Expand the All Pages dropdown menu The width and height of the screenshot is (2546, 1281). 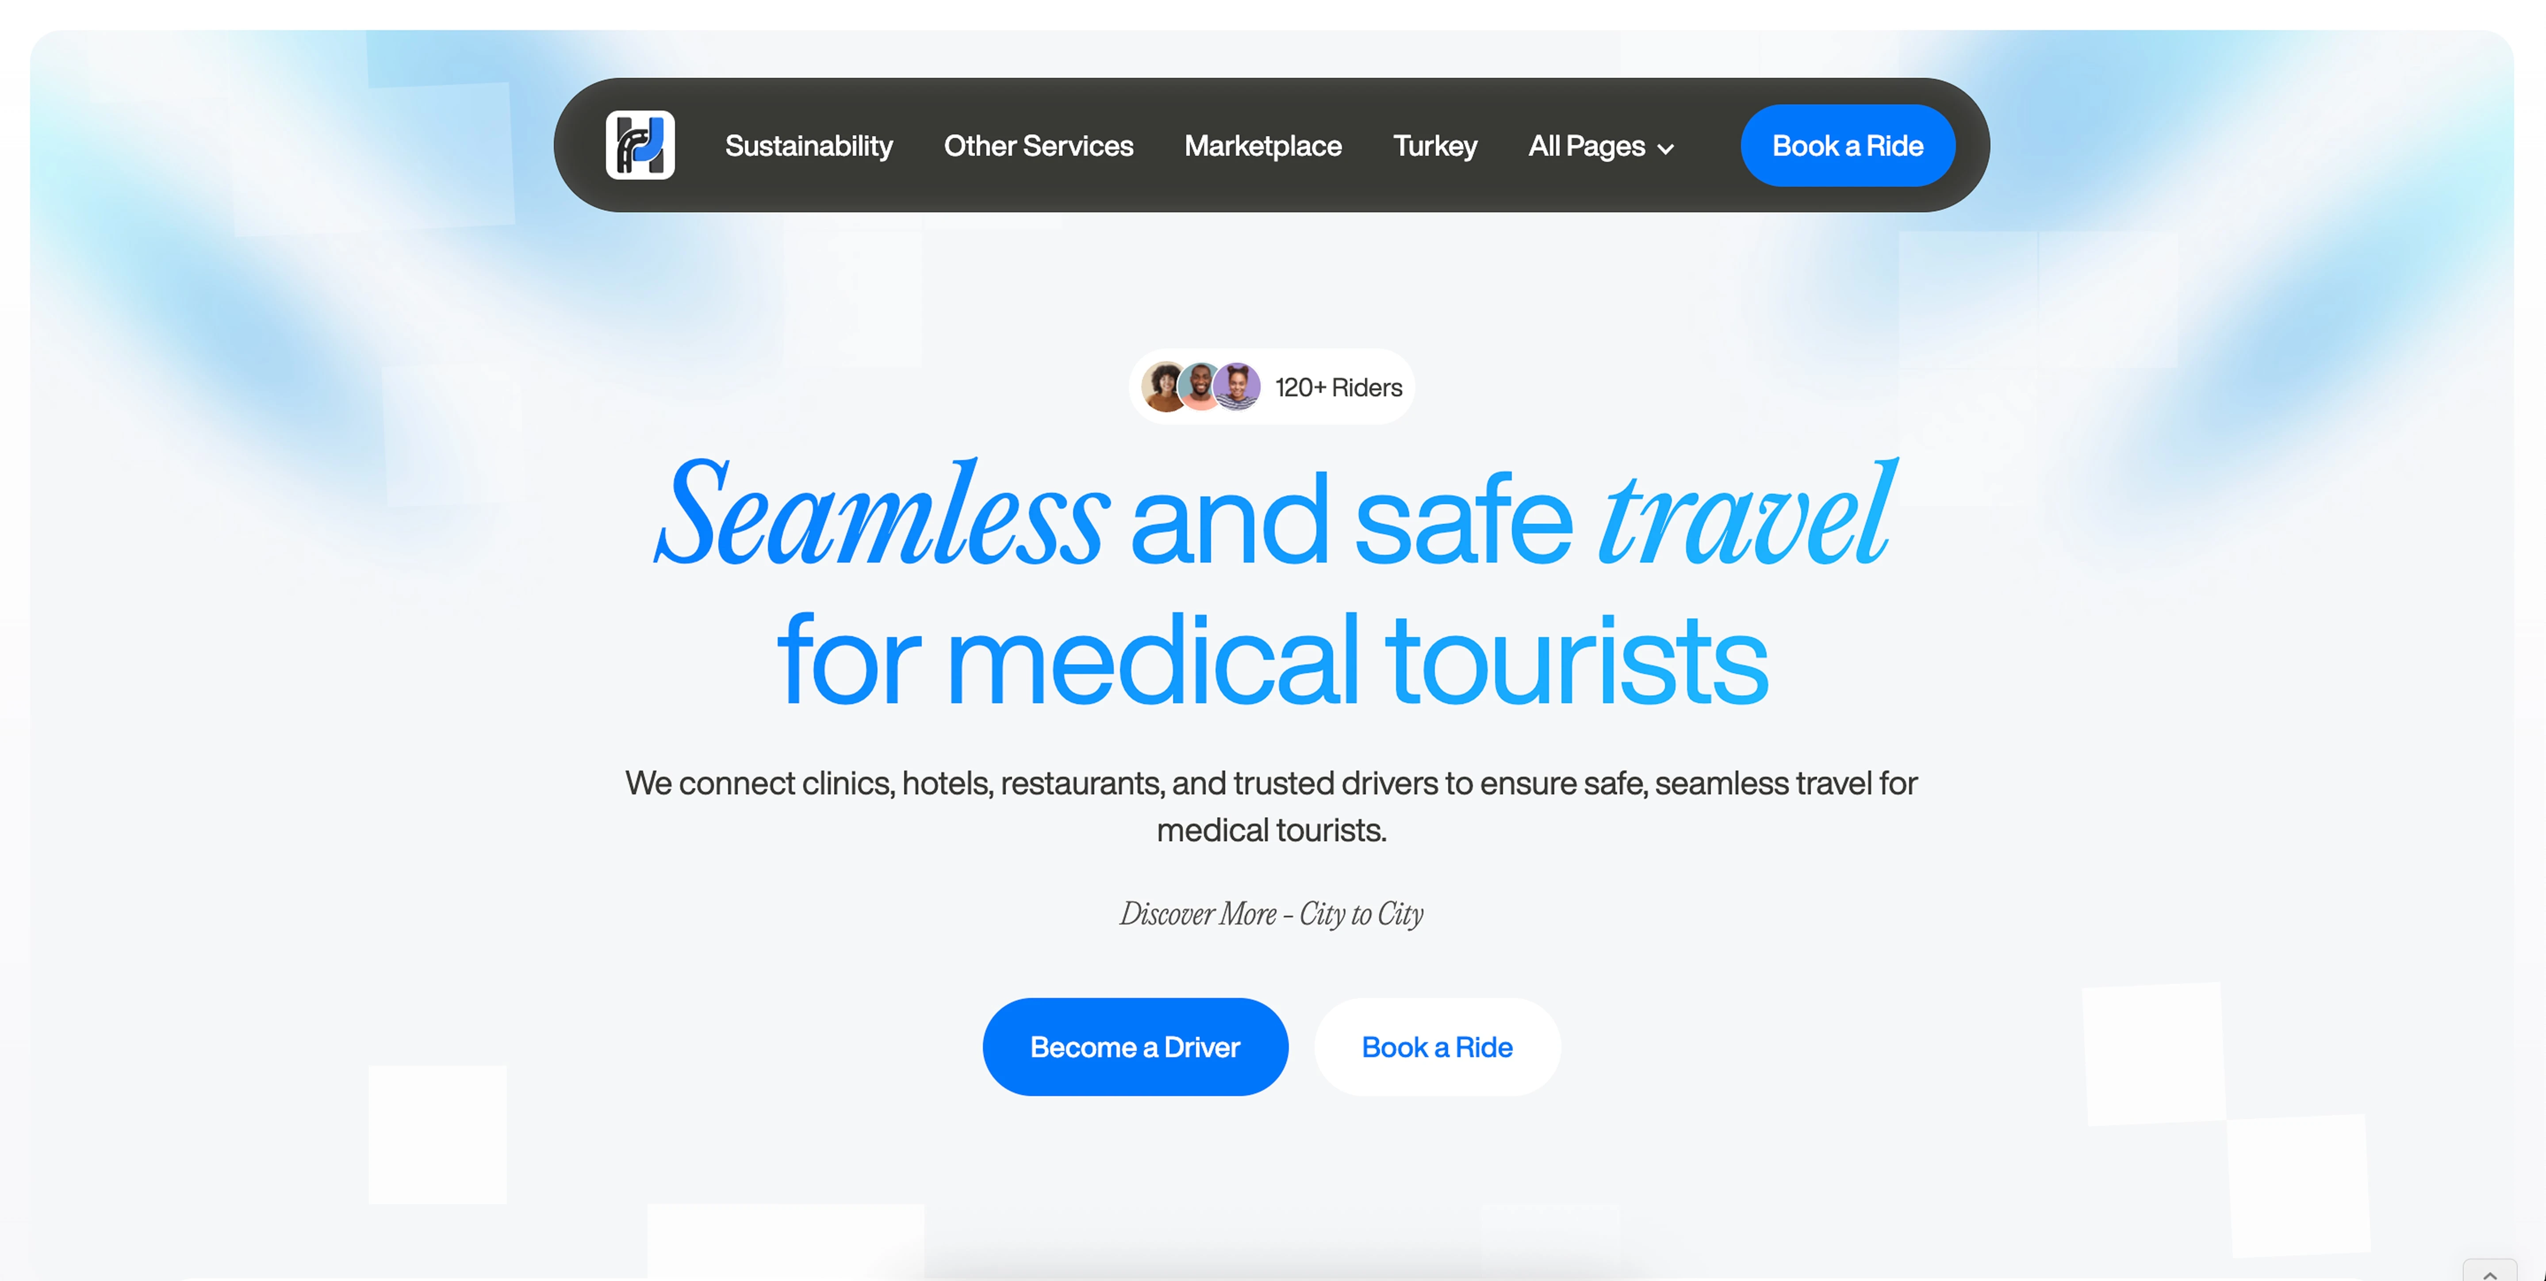tap(1600, 146)
